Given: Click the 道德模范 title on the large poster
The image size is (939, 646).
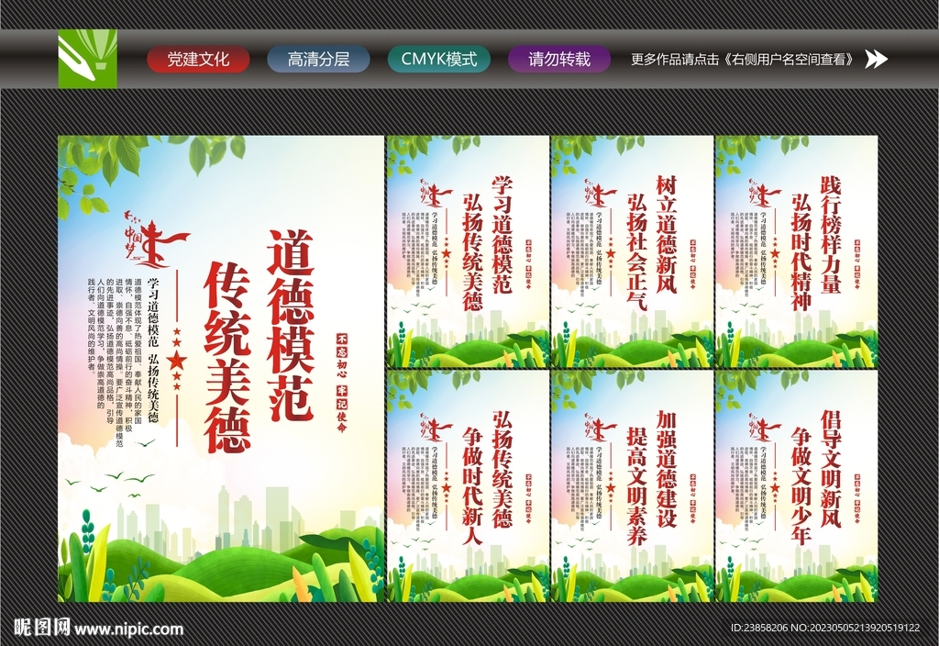Looking at the screenshot, I should pyautogui.click(x=291, y=325).
